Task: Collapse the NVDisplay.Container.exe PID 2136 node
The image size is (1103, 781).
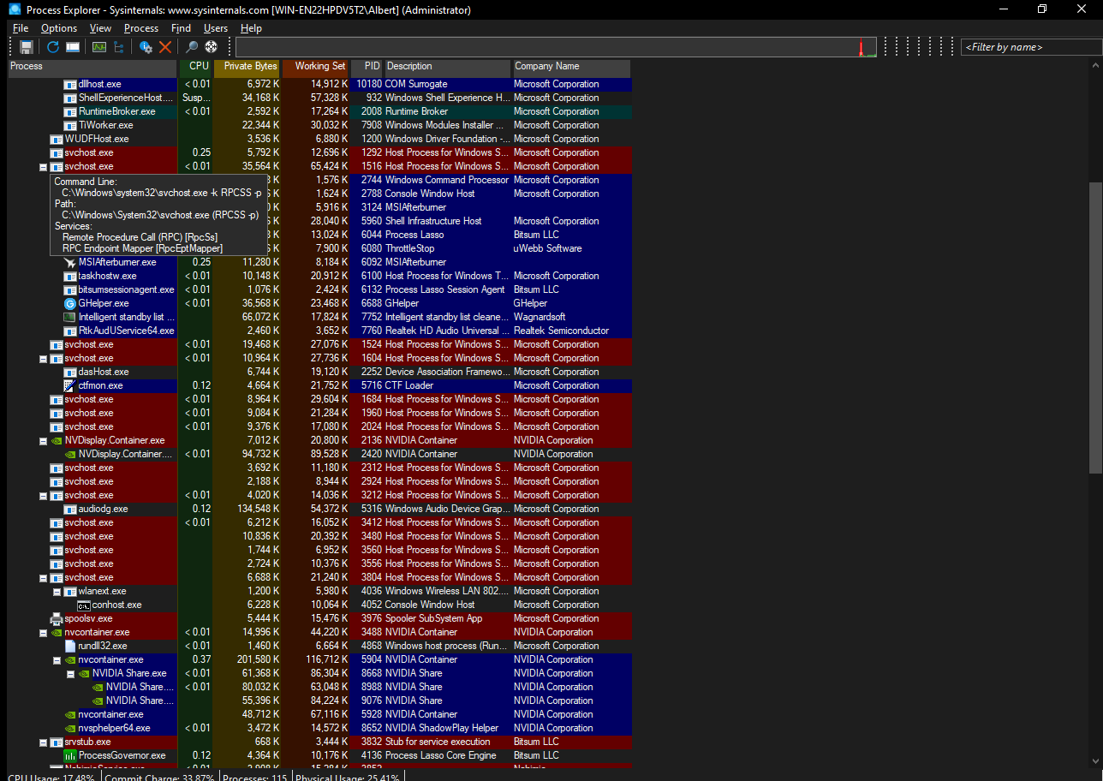Action: pyautogui.click(x=44, y=441)
